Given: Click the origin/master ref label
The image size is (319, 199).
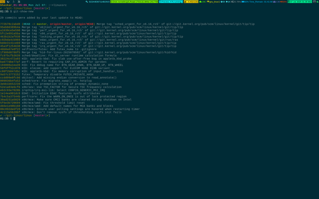Looking at the screenshot, I should tap(61, 24).
